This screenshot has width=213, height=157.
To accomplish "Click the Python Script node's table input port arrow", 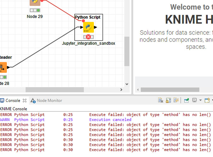I will 82,27.
